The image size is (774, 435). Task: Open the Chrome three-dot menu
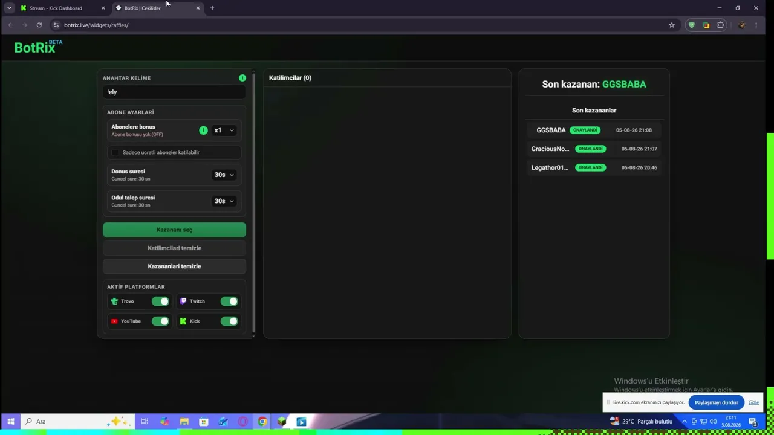tap(756, 25)
